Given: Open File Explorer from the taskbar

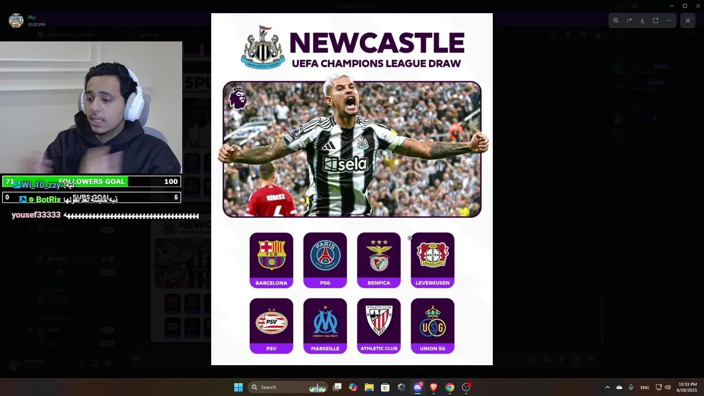Looking at the screenshot, I should tap(369, 387).
